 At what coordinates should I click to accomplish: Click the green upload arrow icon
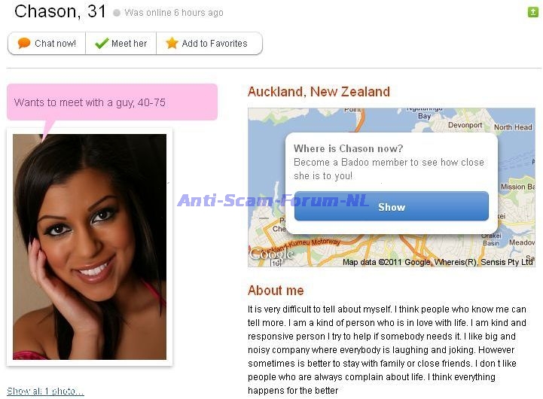(x=532, y=12)
